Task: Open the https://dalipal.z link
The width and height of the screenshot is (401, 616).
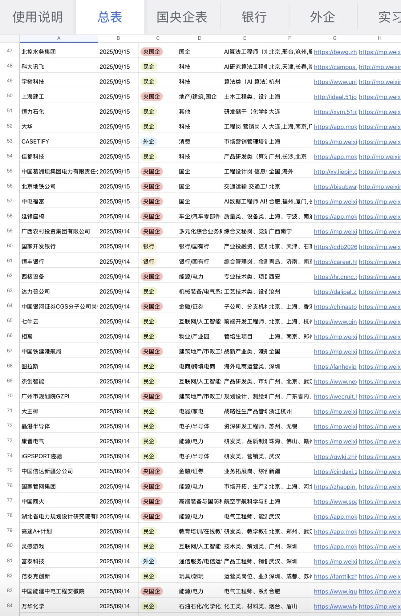Action: (x=335, y=292)
